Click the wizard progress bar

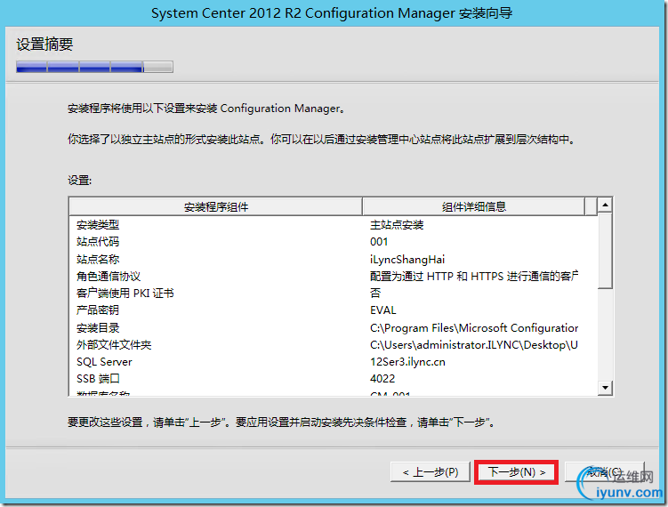(94, 67)
